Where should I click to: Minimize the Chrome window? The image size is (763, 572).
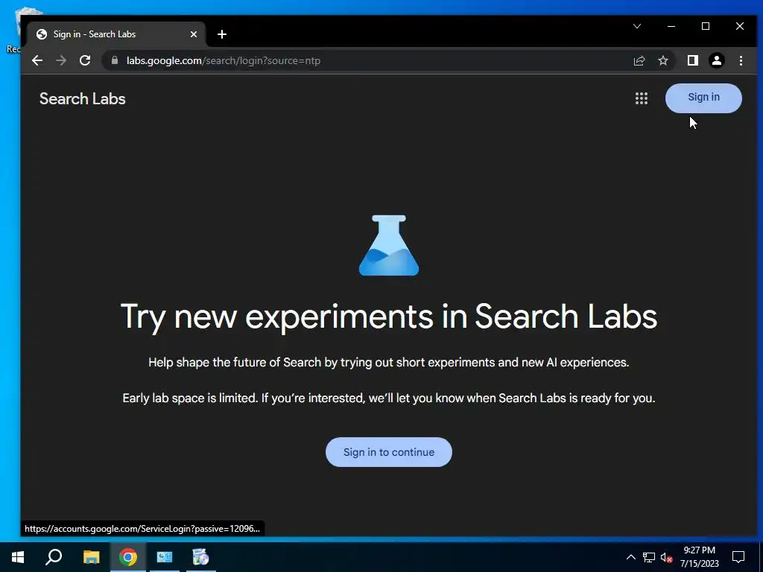pos(671,26)
